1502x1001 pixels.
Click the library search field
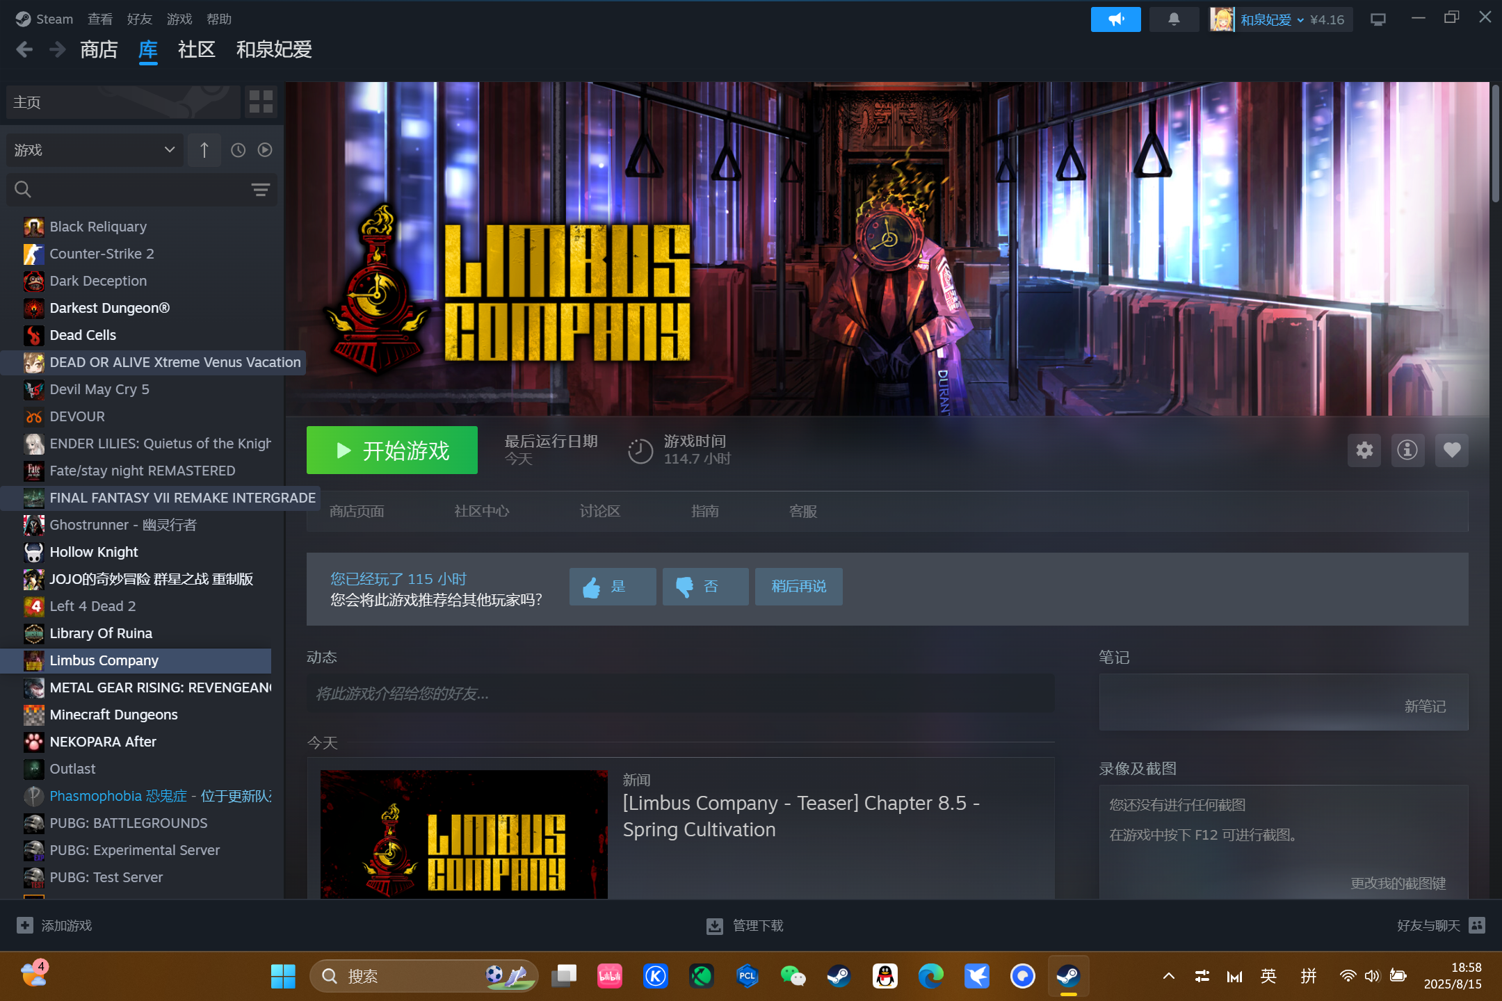click(142, 190)
